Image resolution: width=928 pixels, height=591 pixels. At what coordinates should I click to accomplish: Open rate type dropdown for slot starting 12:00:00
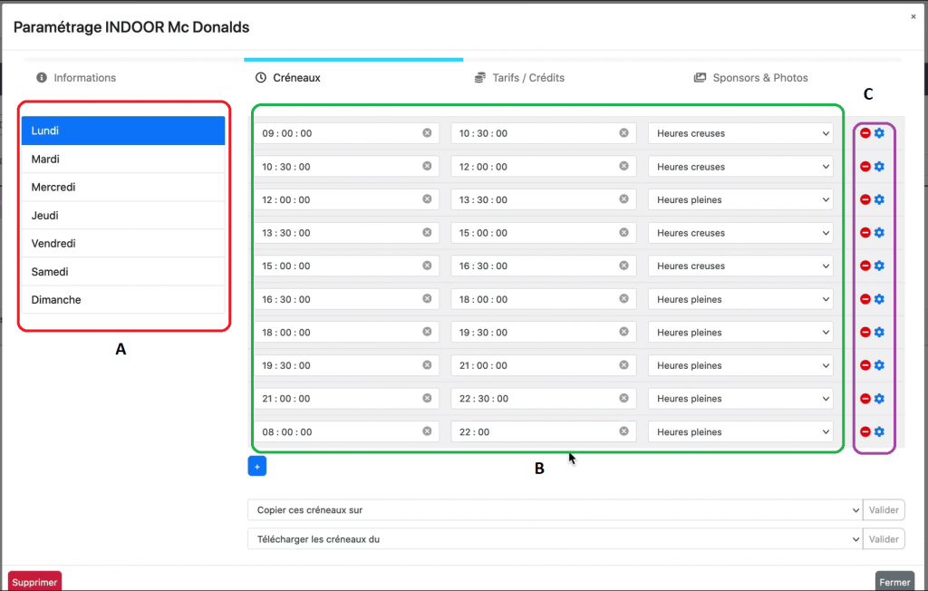pos(740,199)
